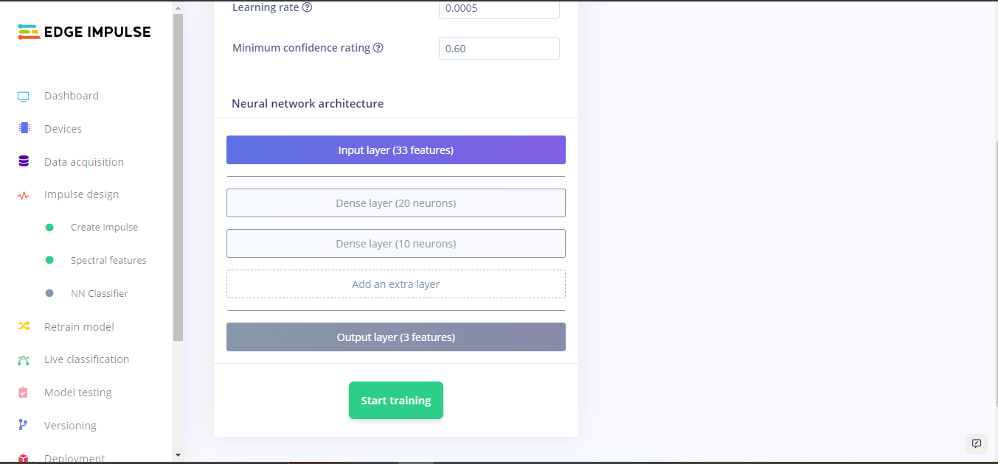Click the Minimum confidence rating help icon
This screenshot has width=998, height=464.
click(x=378, y=48)
